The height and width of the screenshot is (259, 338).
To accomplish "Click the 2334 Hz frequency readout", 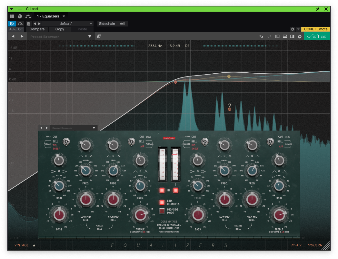I will point(155,46).
